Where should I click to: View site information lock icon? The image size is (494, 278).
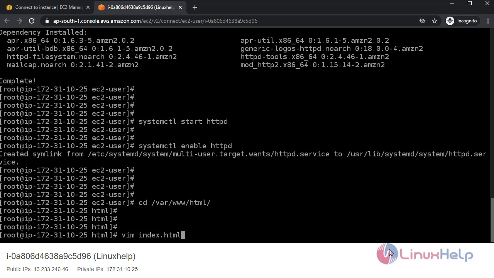pos(47,21)
